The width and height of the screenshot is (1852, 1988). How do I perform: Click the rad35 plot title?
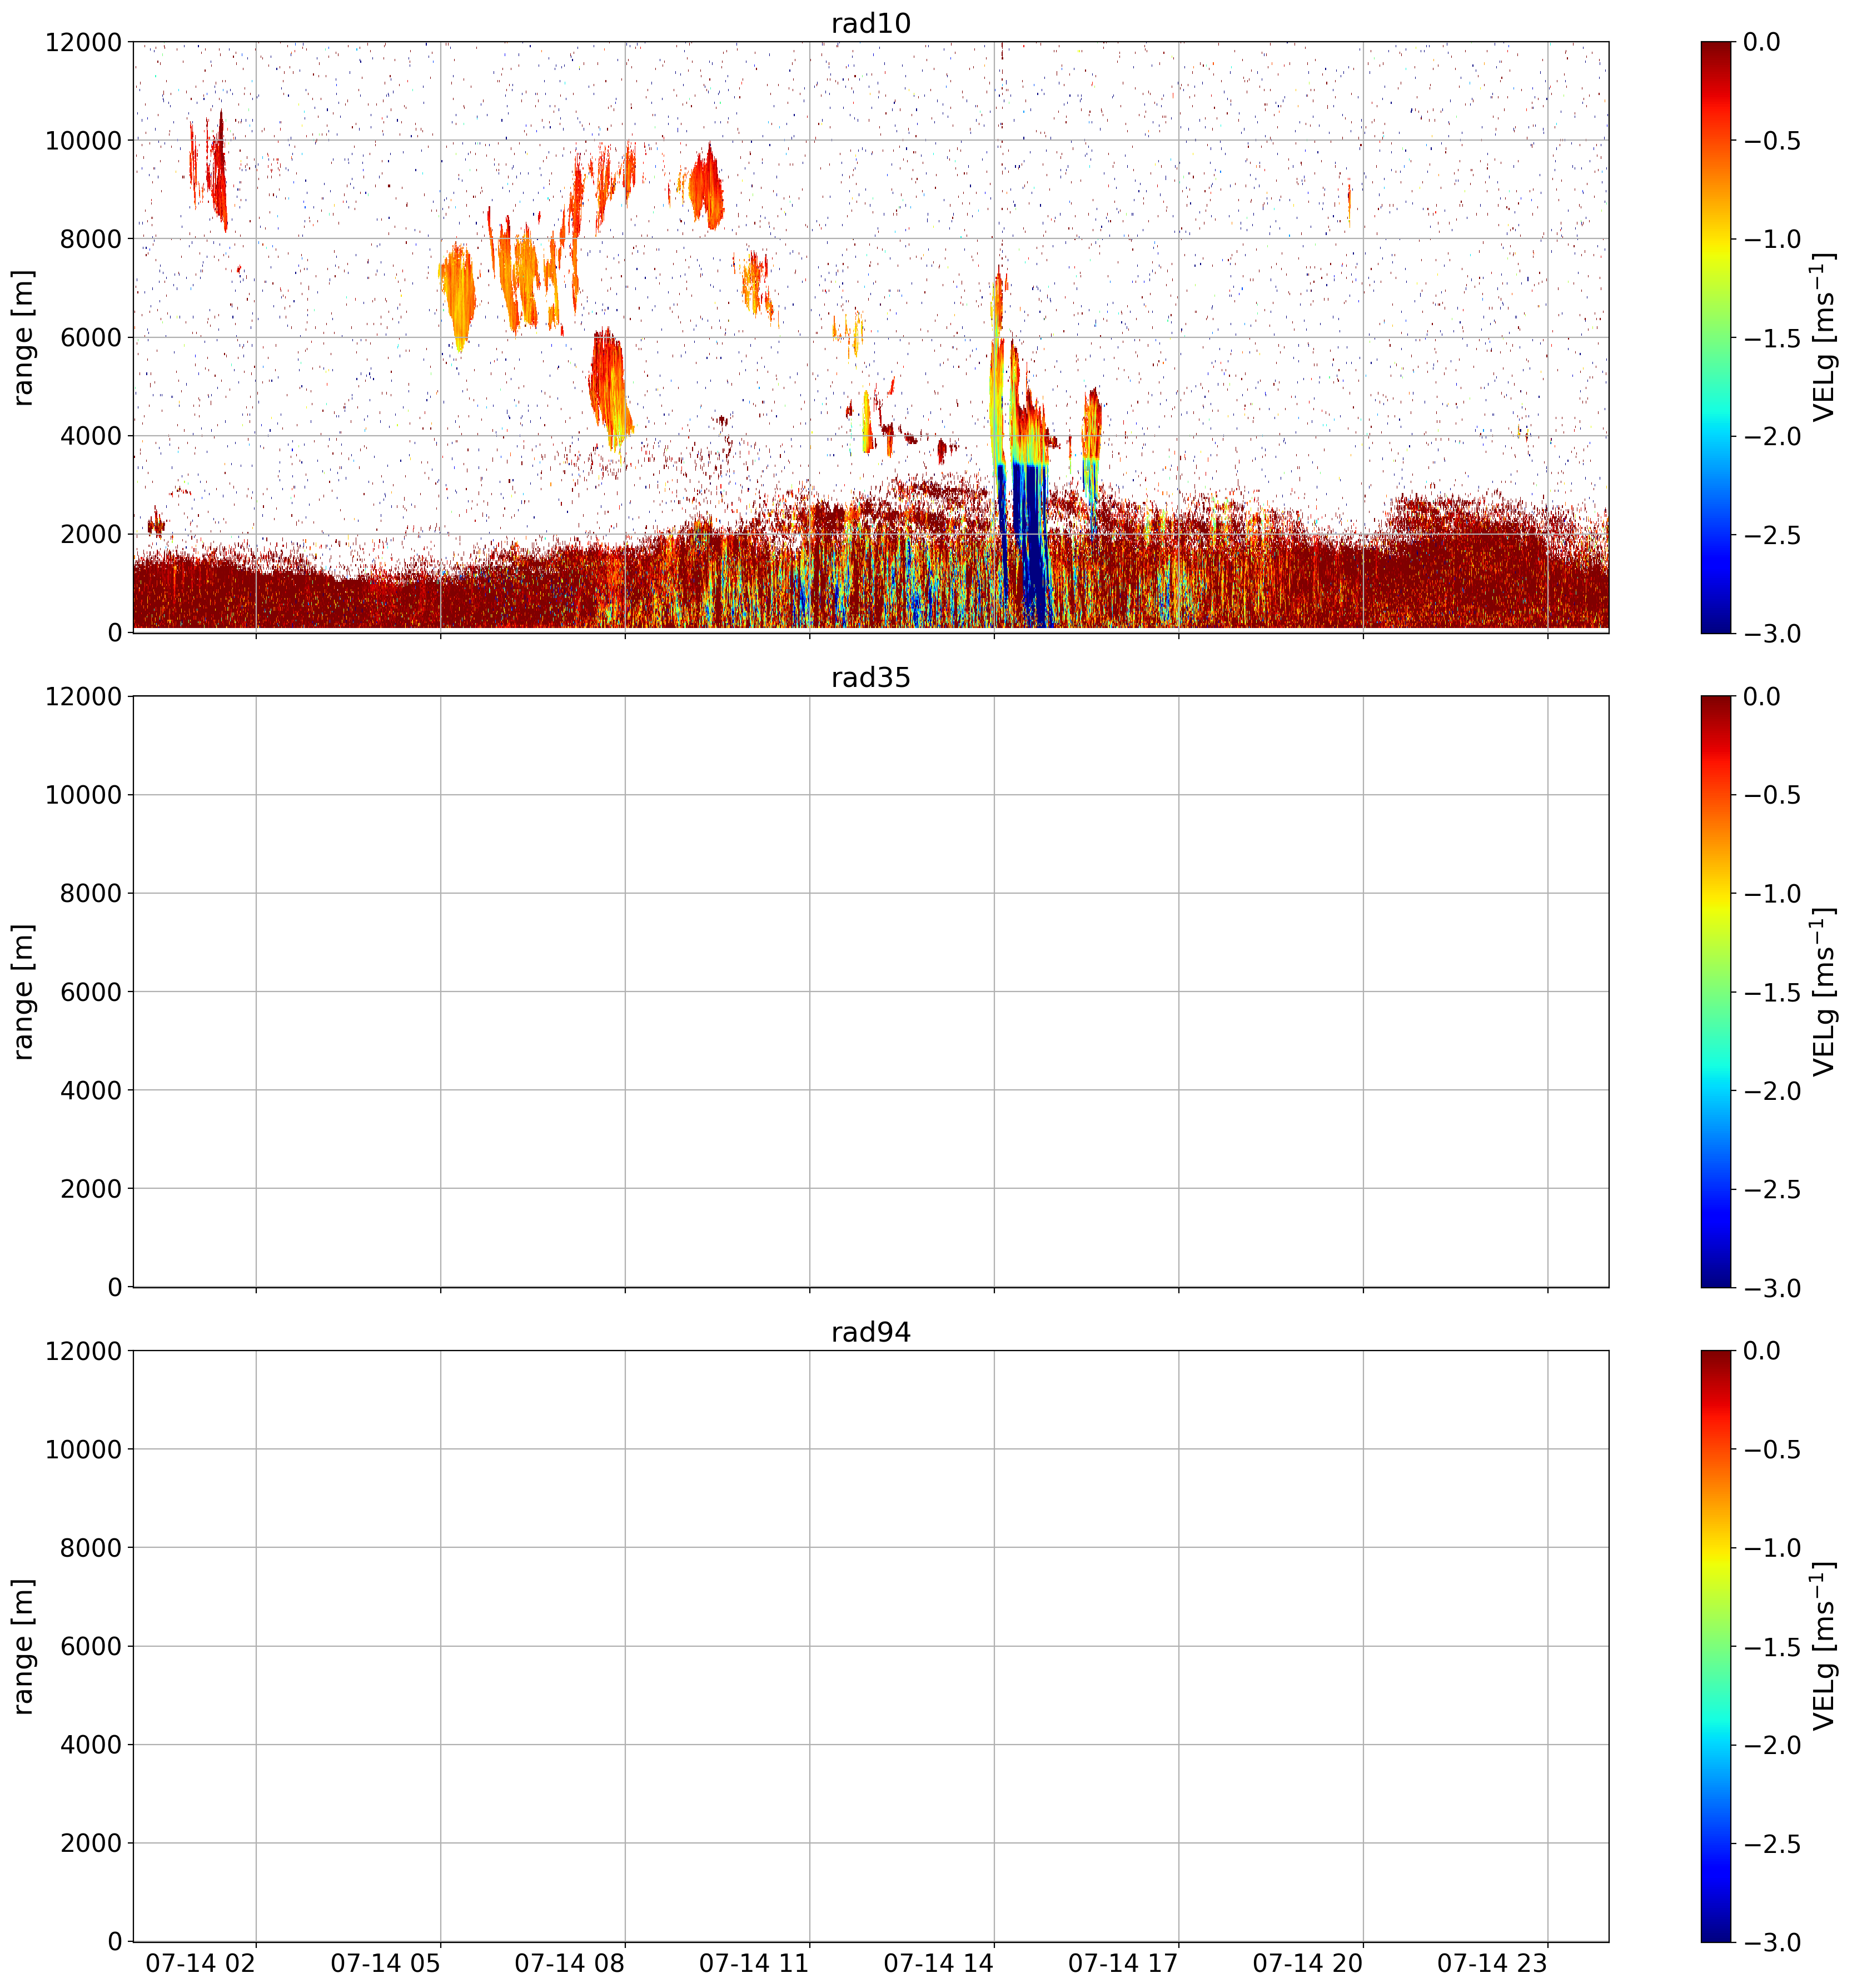point(870,678)
